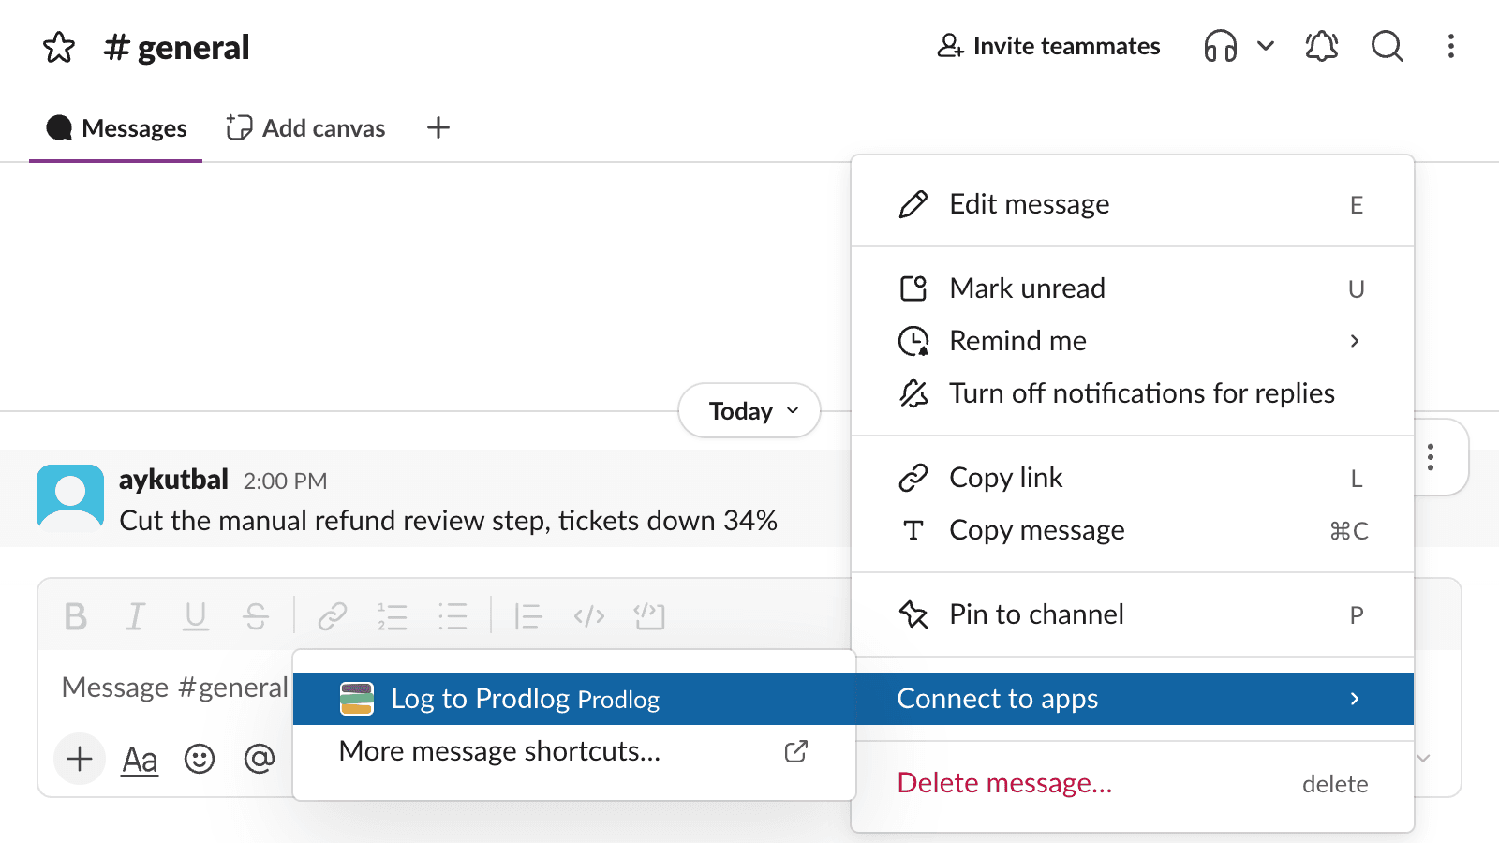Image resolution: width=1499 pixels, height=843 pixels.
Task: Insert a link in composer
Action: (333, 616)
